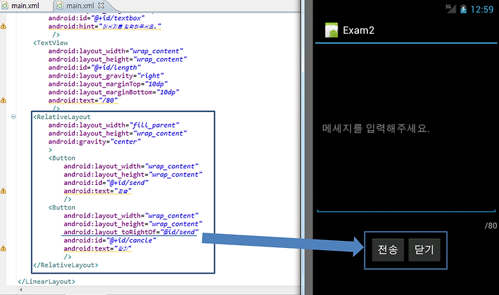Click the Exam2 app icon in the action bar
This screenshot has height=295, width=499.
point(331,30)
